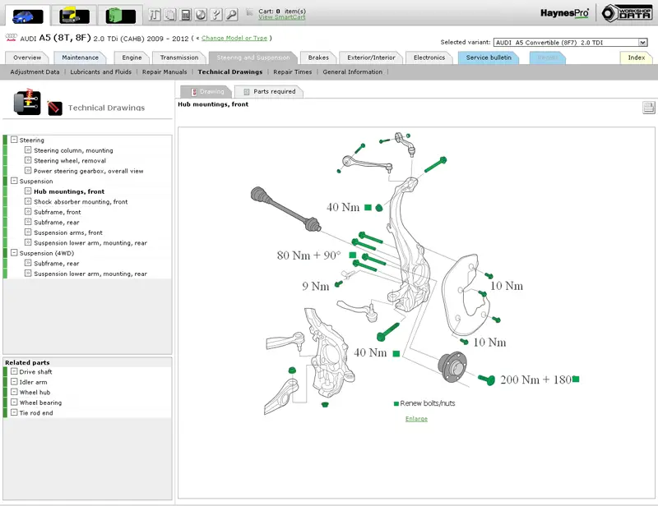Open Repair Times submenu item

tap(292, 72)
